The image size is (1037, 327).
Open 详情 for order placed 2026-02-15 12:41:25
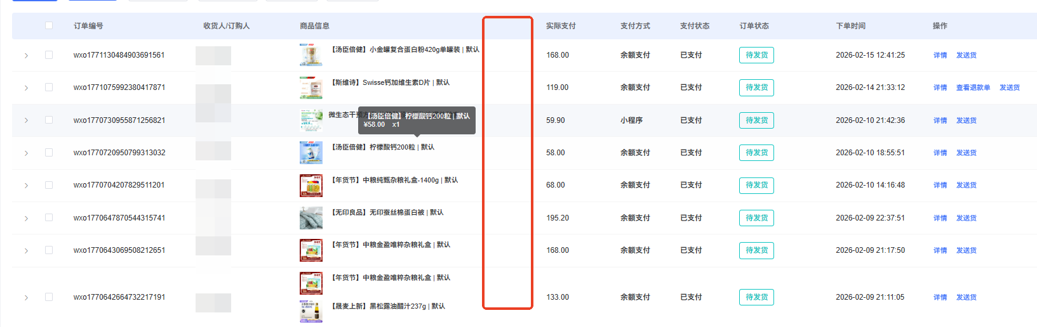tap(940, 56)
